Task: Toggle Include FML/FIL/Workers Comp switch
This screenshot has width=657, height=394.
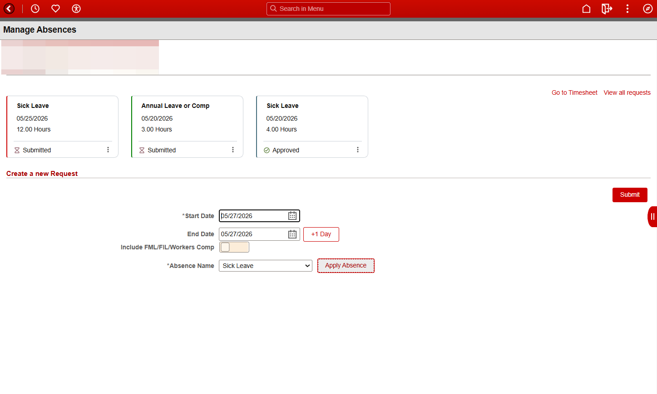Action: (234, 247)
